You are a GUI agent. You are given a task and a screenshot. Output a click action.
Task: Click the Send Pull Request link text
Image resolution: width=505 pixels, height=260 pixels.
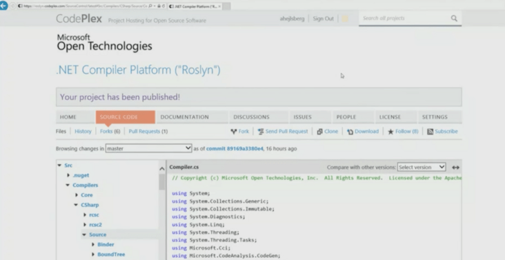click(286, 131)
